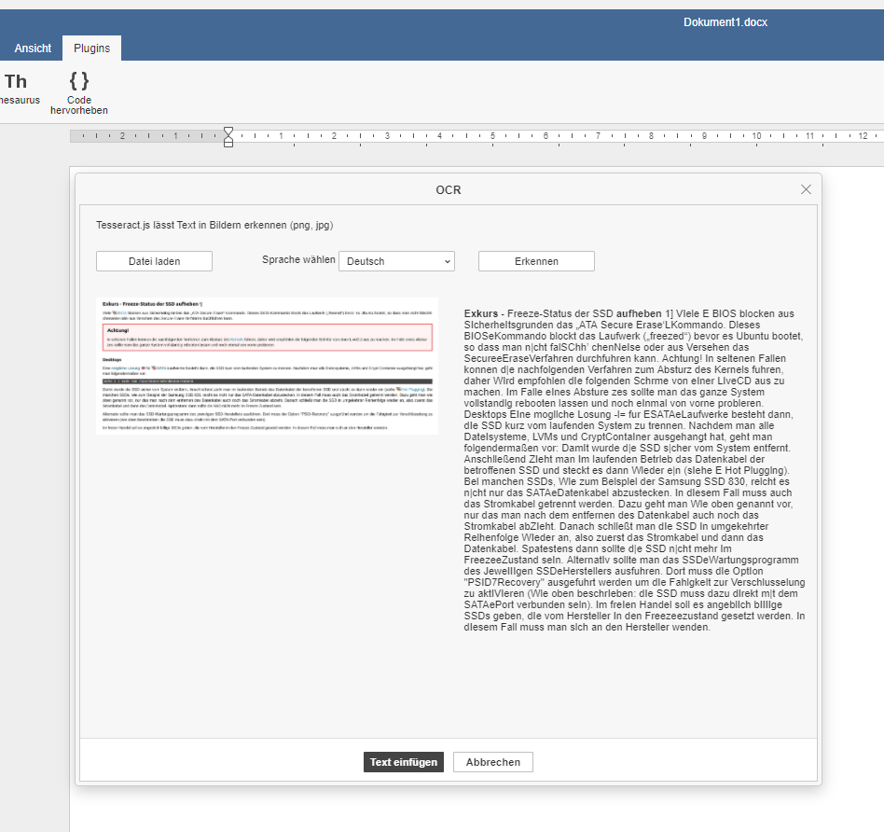Open the dropdown arrow next to Deutsch
This screenshot has width=884, height=832.
pyautogui.click(x=447, y=261)
